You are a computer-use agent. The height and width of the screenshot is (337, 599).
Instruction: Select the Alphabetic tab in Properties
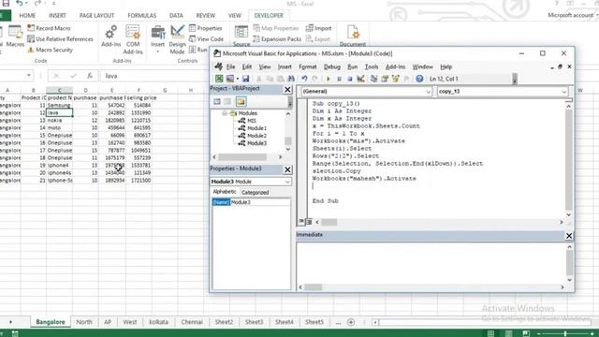point(225,192)
